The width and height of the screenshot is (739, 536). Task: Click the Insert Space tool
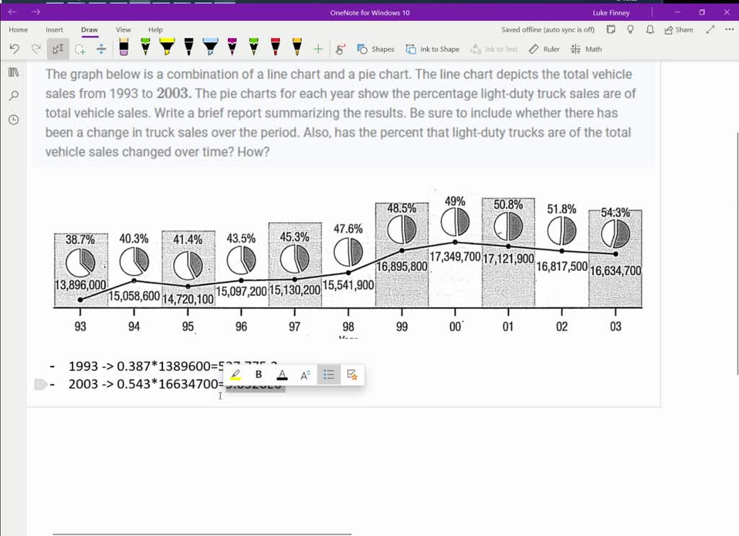(x=101, y=49)
